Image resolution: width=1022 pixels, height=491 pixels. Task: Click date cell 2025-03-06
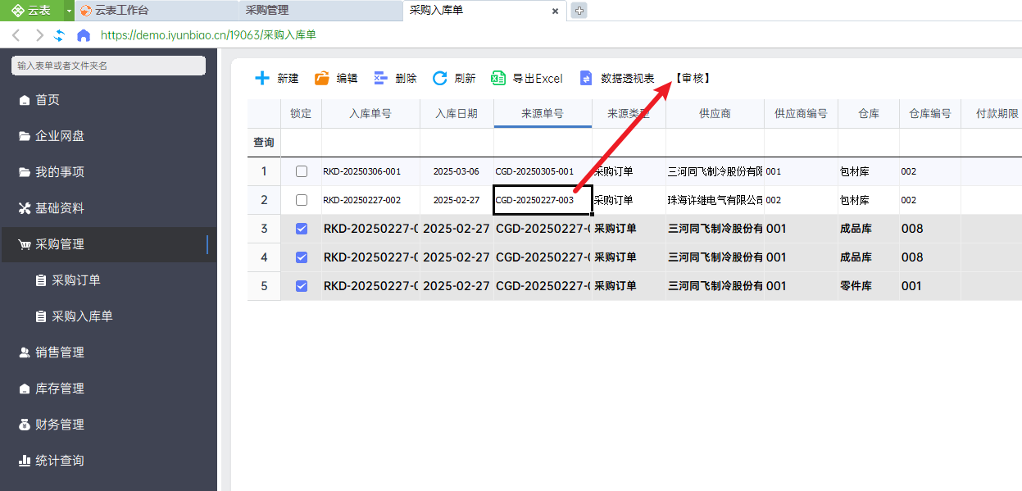click(456, 171)
